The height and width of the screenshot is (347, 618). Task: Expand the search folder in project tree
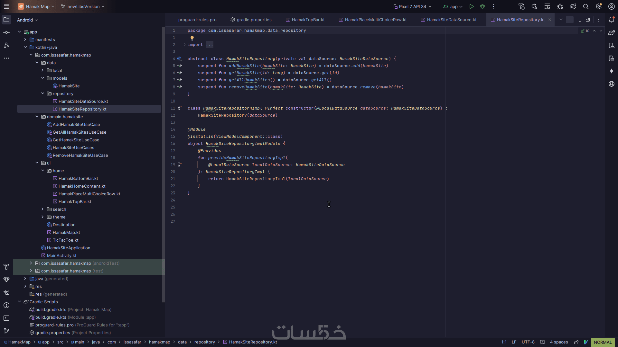click(42, 209)
